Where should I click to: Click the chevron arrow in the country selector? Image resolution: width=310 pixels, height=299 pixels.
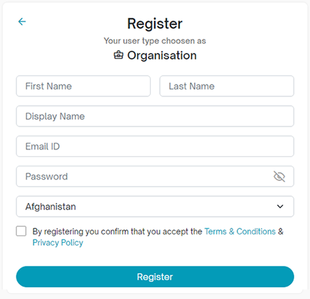point(280,206)
